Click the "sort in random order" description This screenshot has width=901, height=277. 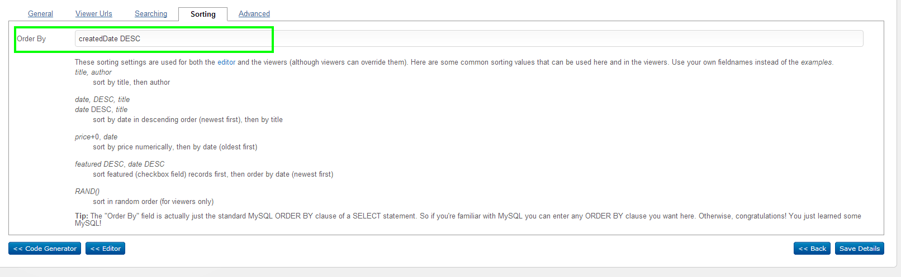pos(153,202)
